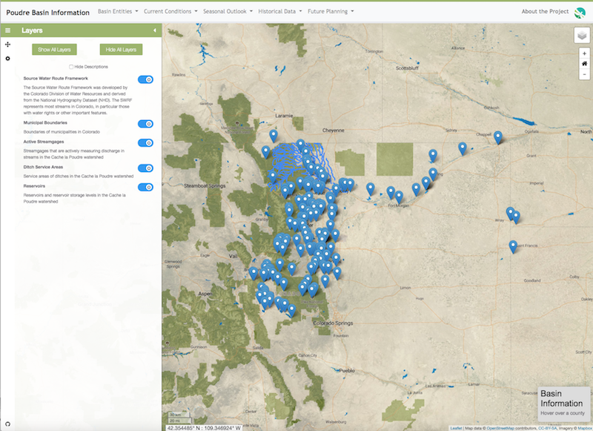Reset map to home extent
The image size is (593, 431).
coord(584,64)
